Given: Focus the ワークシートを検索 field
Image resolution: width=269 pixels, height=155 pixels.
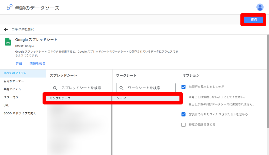Looking at the screenshot, I should [146, 88].
